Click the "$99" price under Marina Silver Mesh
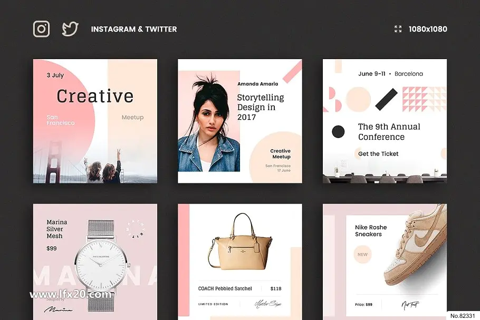Screen dimensions: 480x320 click(x=52, y=248)
